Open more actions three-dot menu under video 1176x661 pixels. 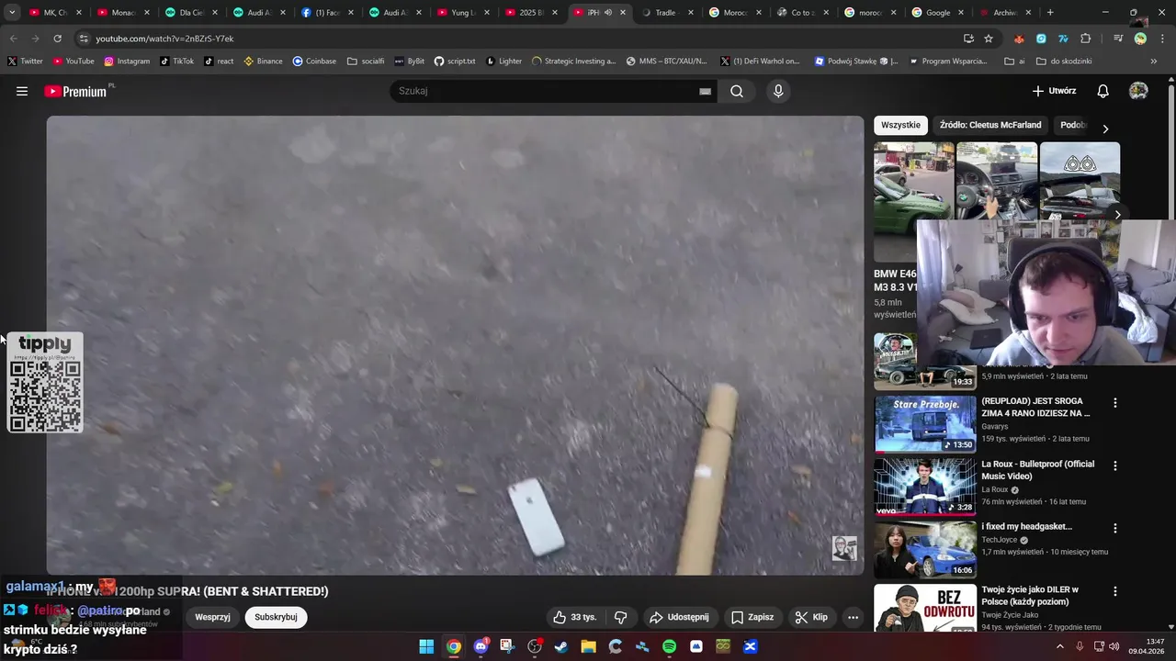click(853, 617)
